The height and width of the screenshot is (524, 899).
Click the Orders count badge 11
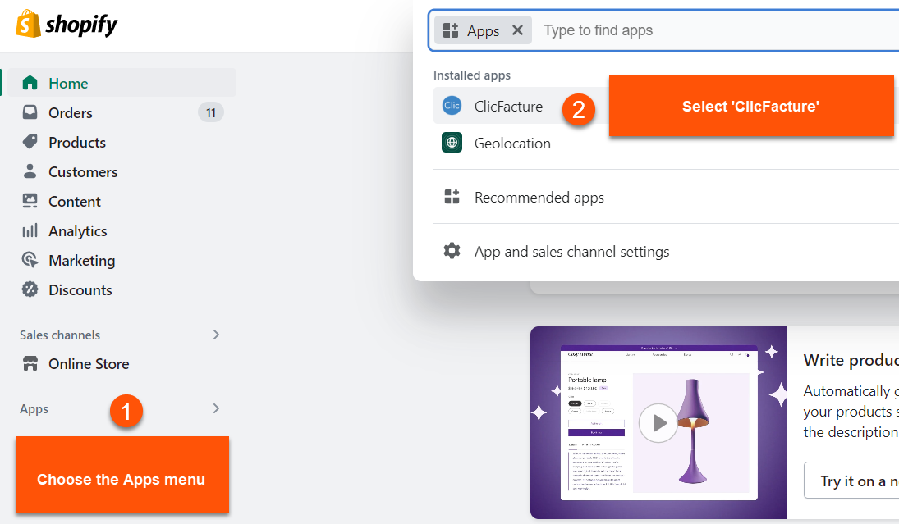point(211,113)
